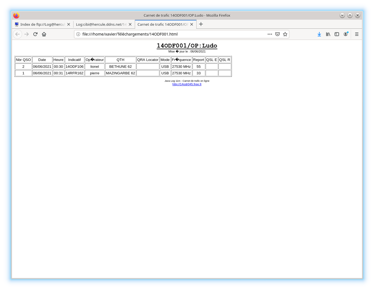This screenshot has width=374, height=290.
Task: Click the Date column header
Action: pos(42,60)
